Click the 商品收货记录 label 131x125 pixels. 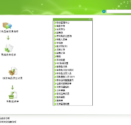(x=9, y=55)
